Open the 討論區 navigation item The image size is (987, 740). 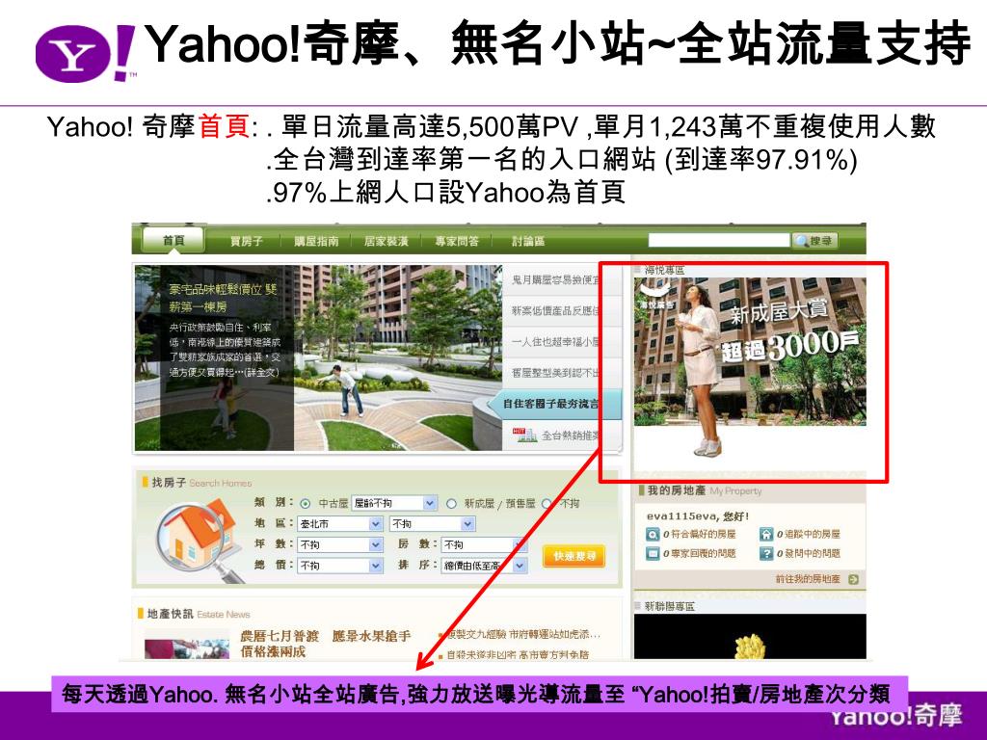(528, 241)
